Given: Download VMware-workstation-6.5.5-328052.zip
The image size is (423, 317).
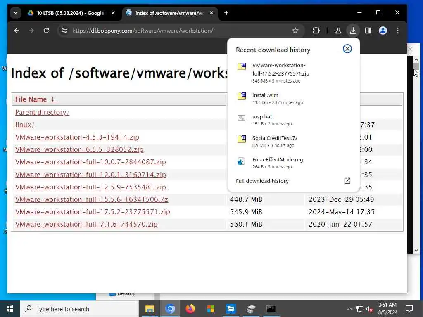Looking at the screenshot, I should [x=79, y=149].
